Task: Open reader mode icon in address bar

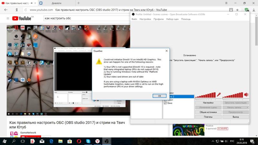Action: (x=231, y=10)
